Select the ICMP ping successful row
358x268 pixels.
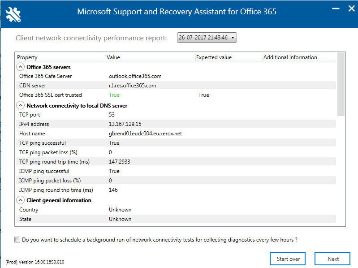176,171
